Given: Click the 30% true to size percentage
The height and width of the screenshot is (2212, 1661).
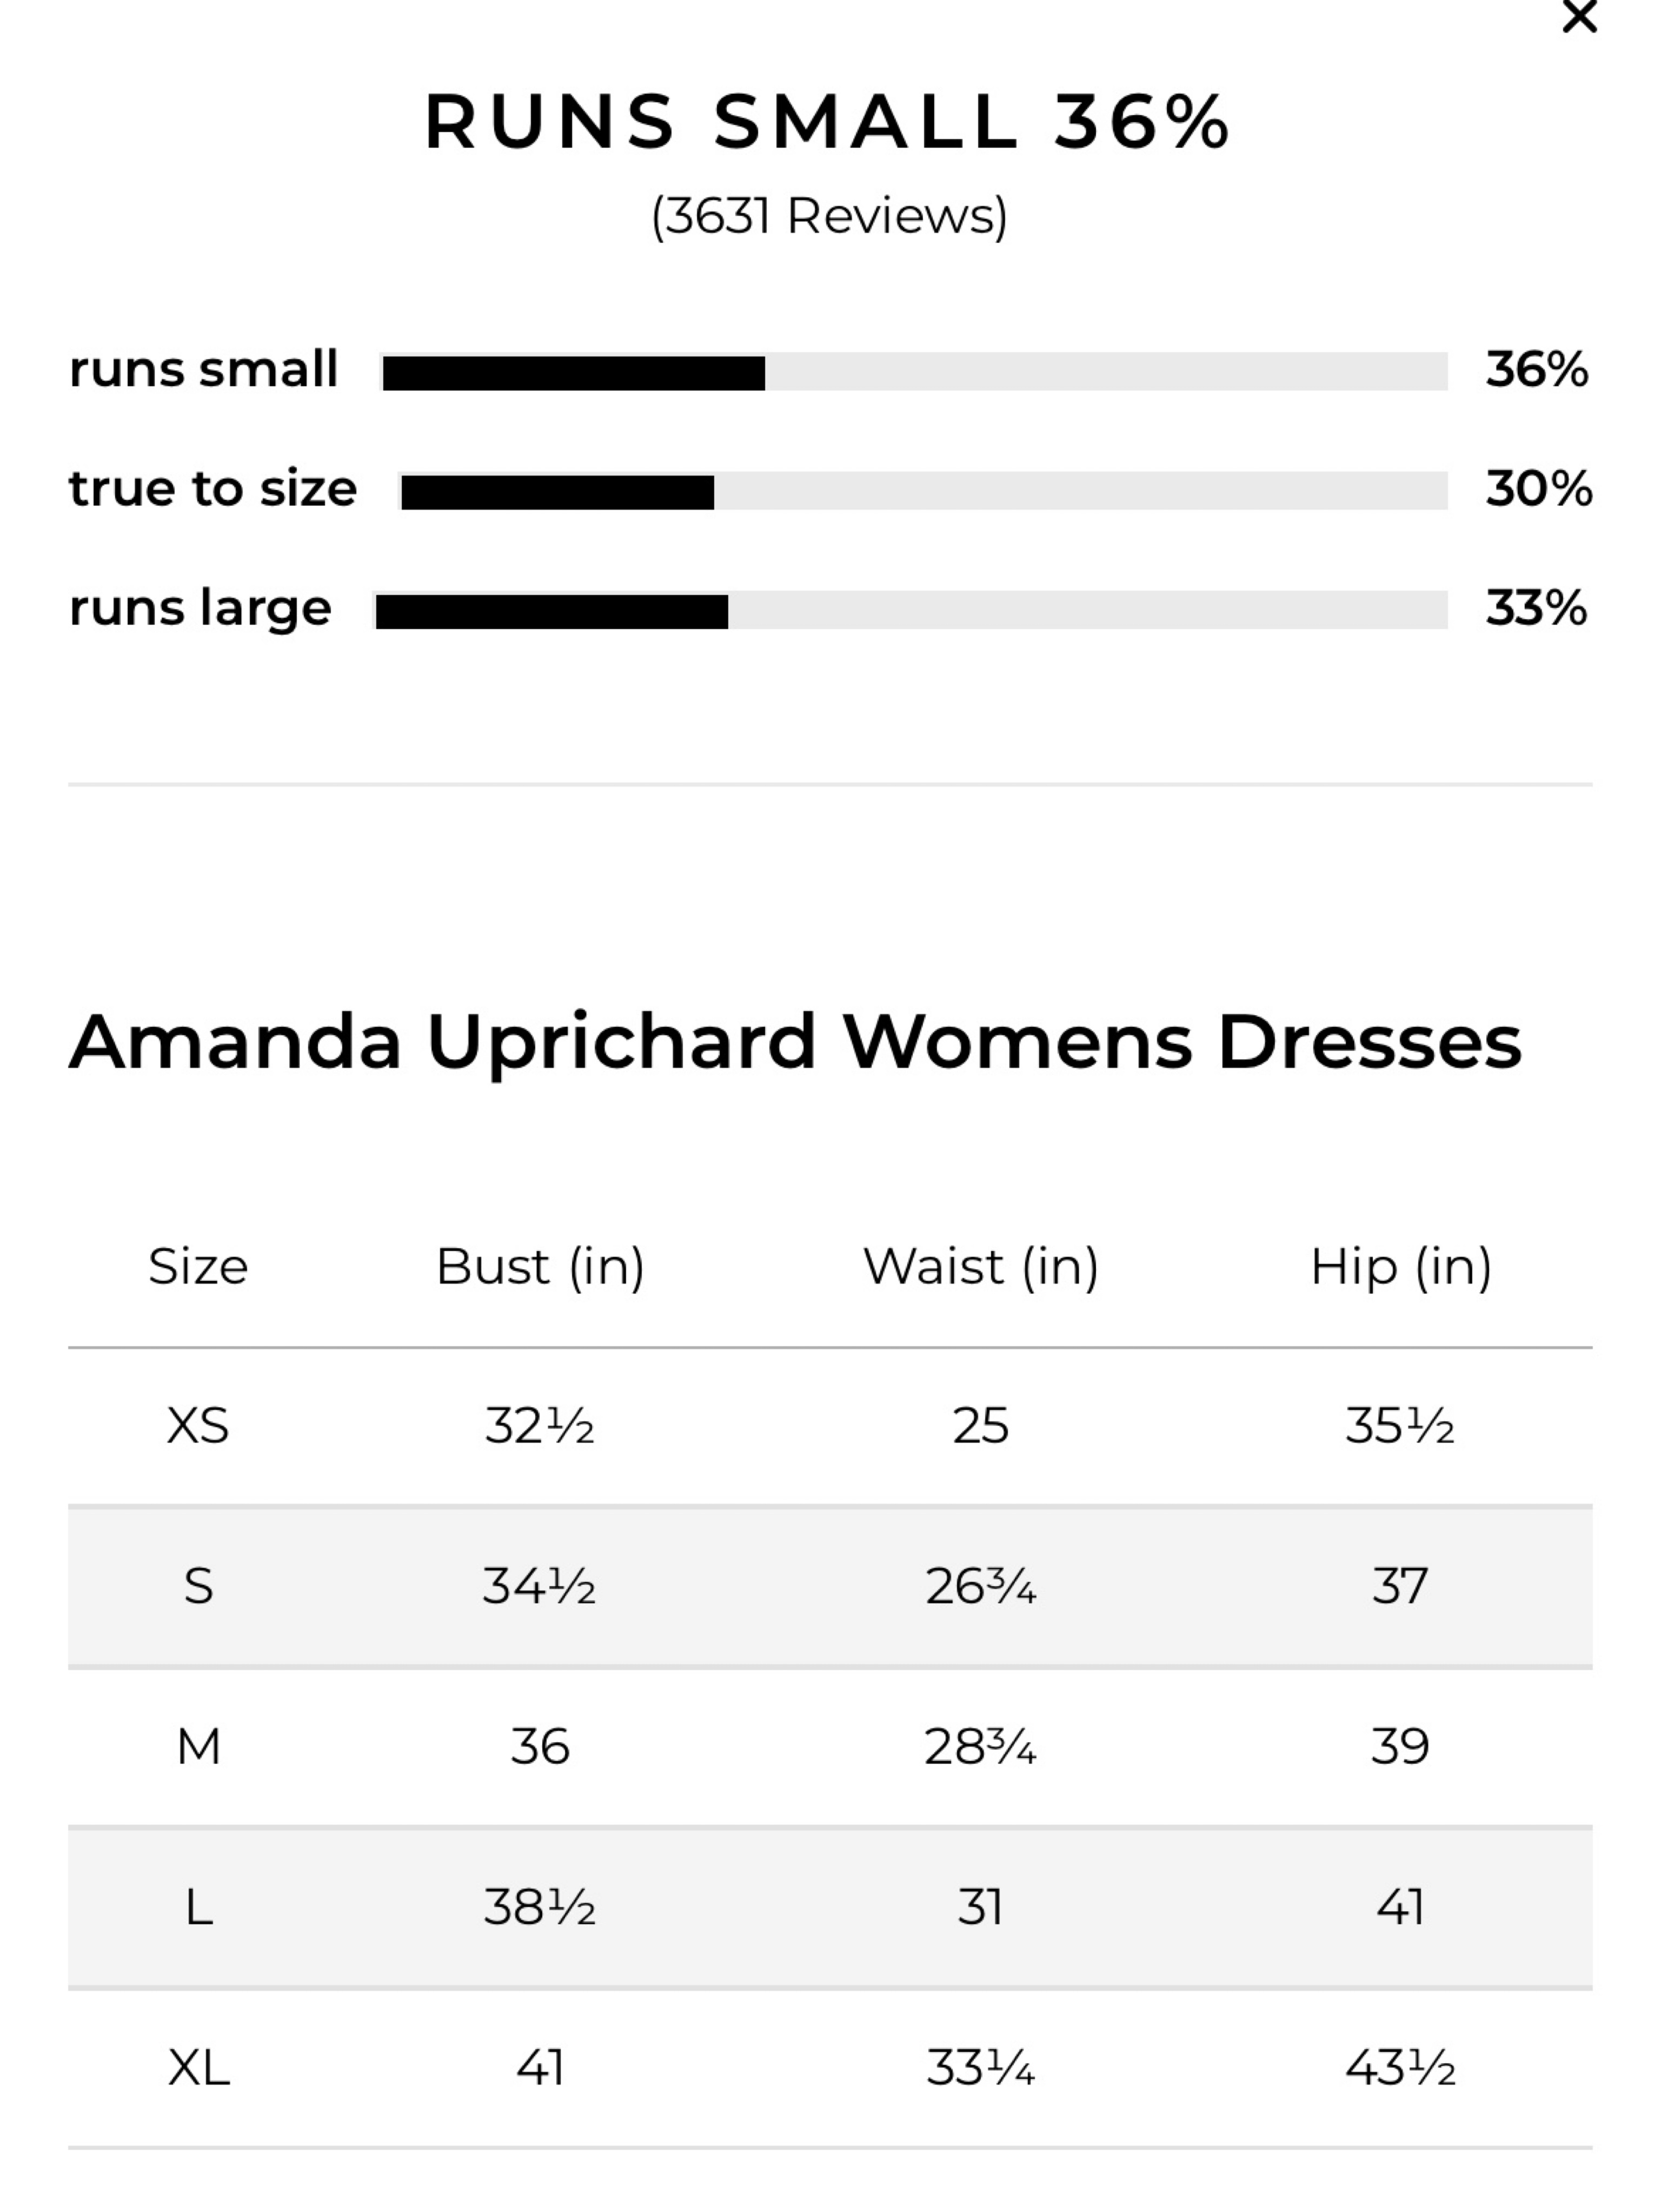Looking at the screenshot, I should click(x=1538, y=489).
